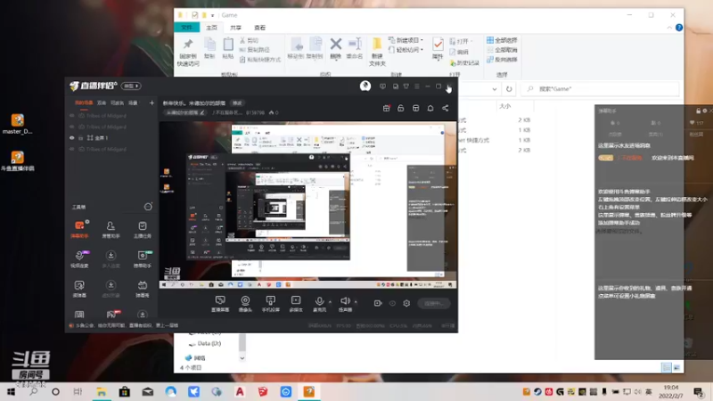
Task: Toggle the lock on the 全屏 1 source
Action: pyautogui.click(x=80, y=138)
